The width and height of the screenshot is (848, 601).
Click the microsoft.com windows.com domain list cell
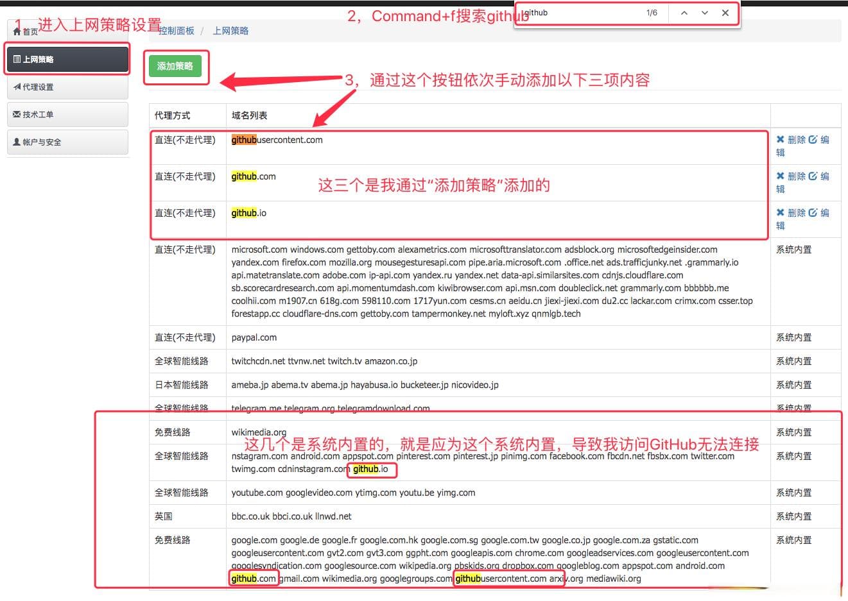(x=498, y=282)
